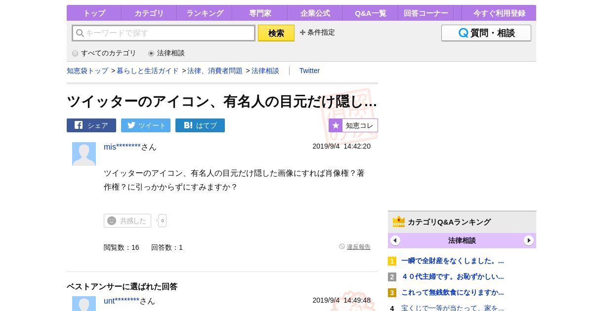The width and height of the screenshot is (593, 311).
Task: Click the 2019/9/4 14:42:20 post timestamp
Action: click(x=341, y=146)
